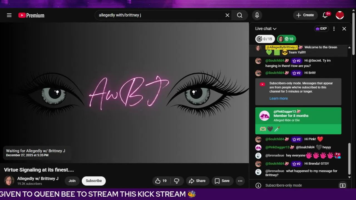Click @PinkDagger13 name in 'heyyy' message
The image size is (356, 200).
pos(277,147)
